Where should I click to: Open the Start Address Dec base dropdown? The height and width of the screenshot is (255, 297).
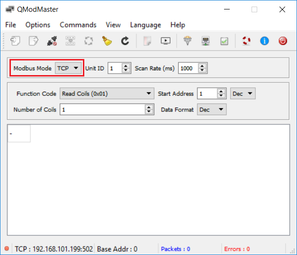pos(243,93)
